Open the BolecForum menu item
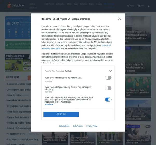The height and width of the screenshot is (145, 156). 49,4
